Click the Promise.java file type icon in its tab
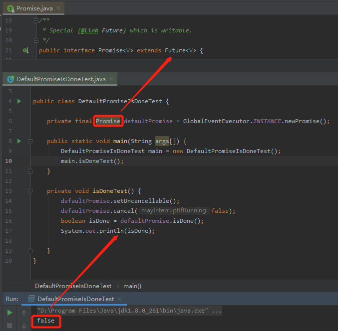The image size is (338, 331). pyautogui.click(x=10, y=8)
